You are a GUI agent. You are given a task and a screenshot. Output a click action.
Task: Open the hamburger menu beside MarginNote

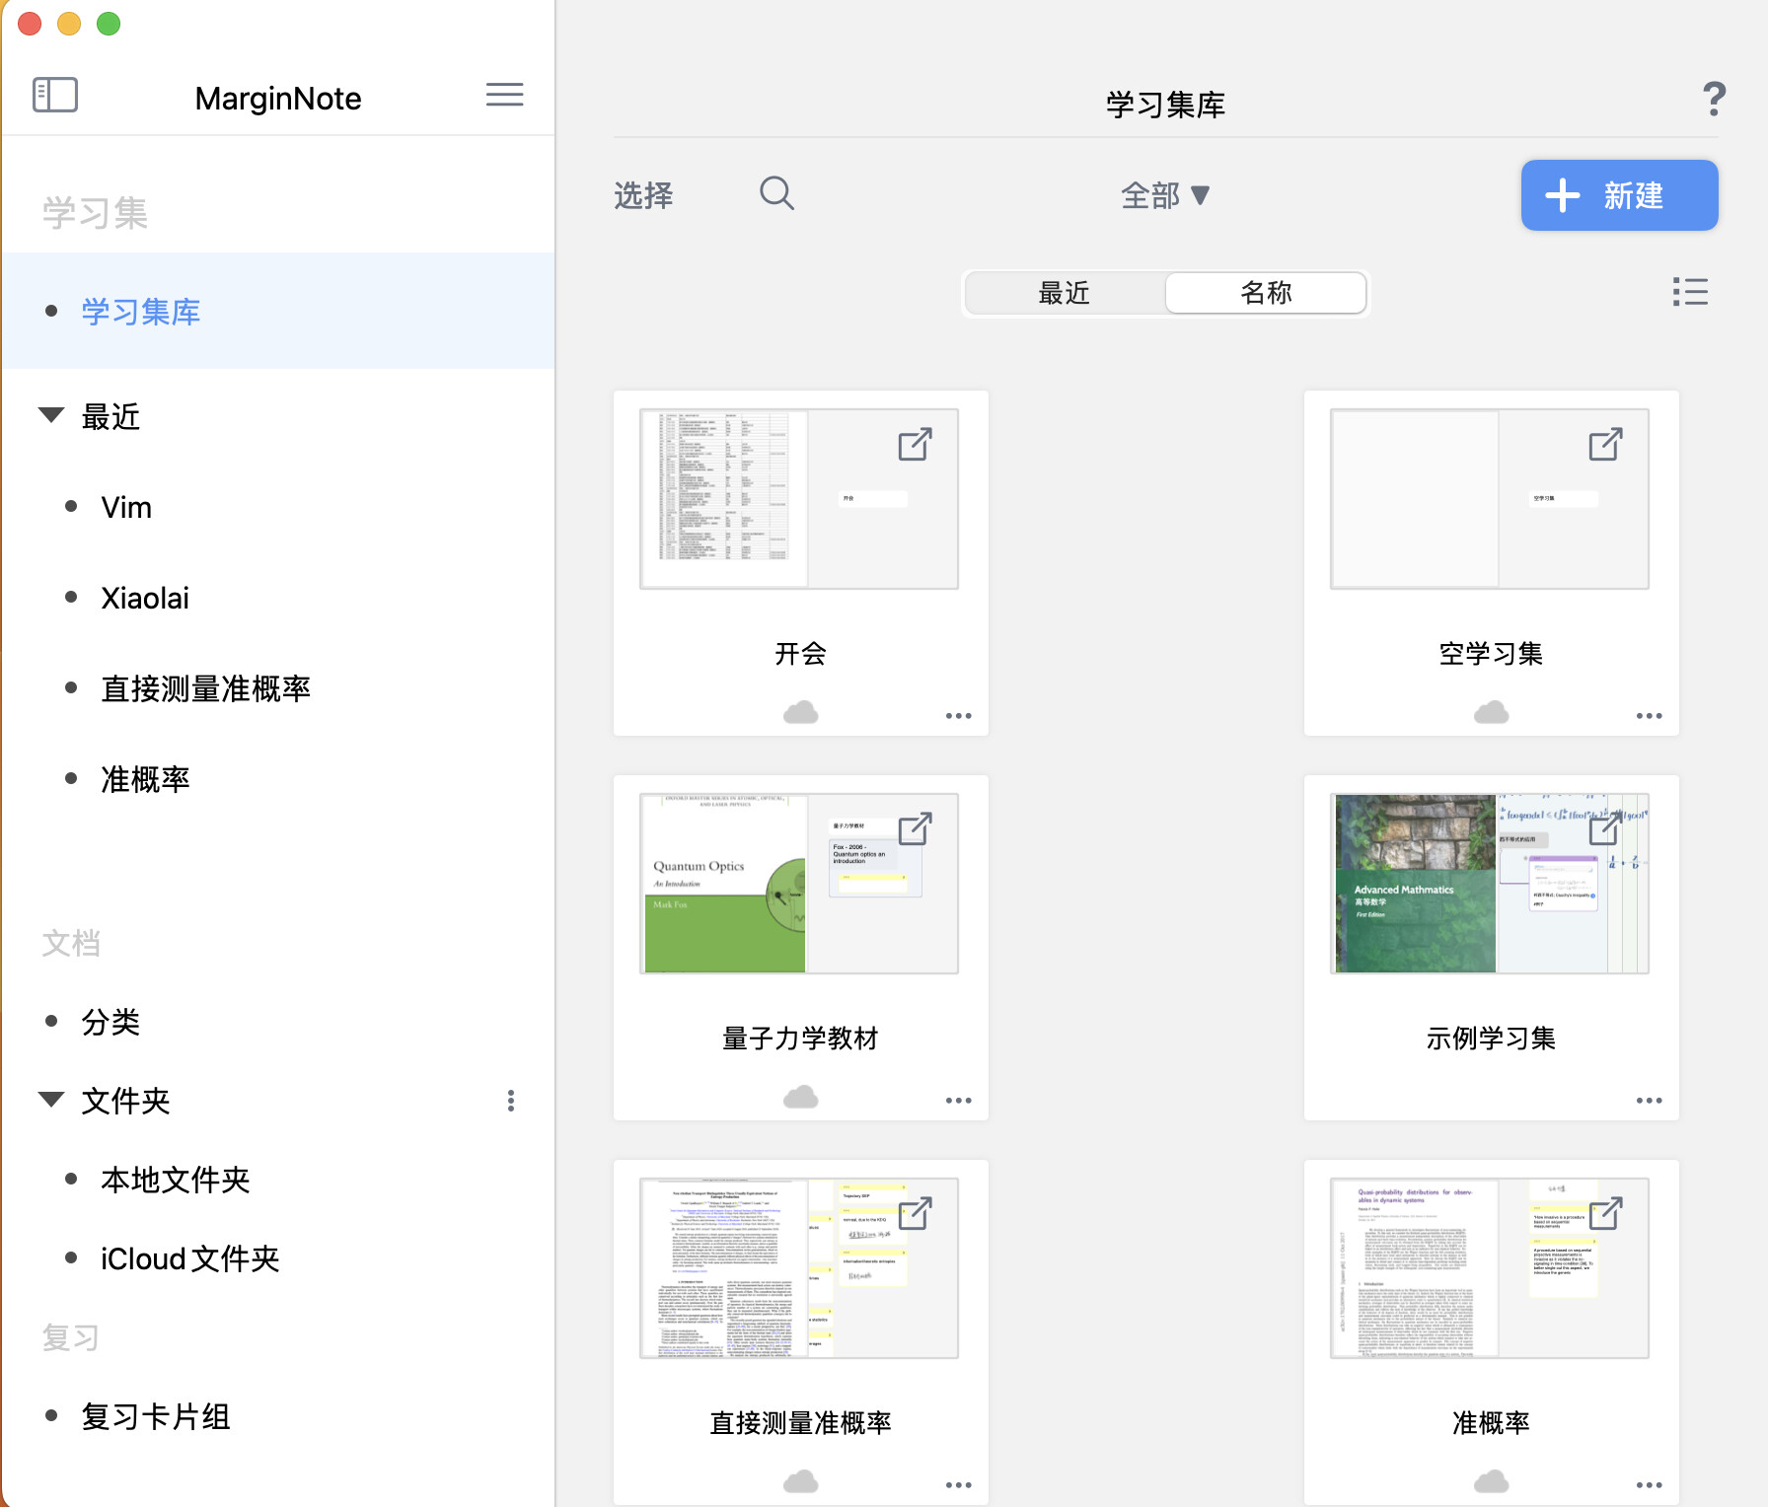[x=504, y=95]
